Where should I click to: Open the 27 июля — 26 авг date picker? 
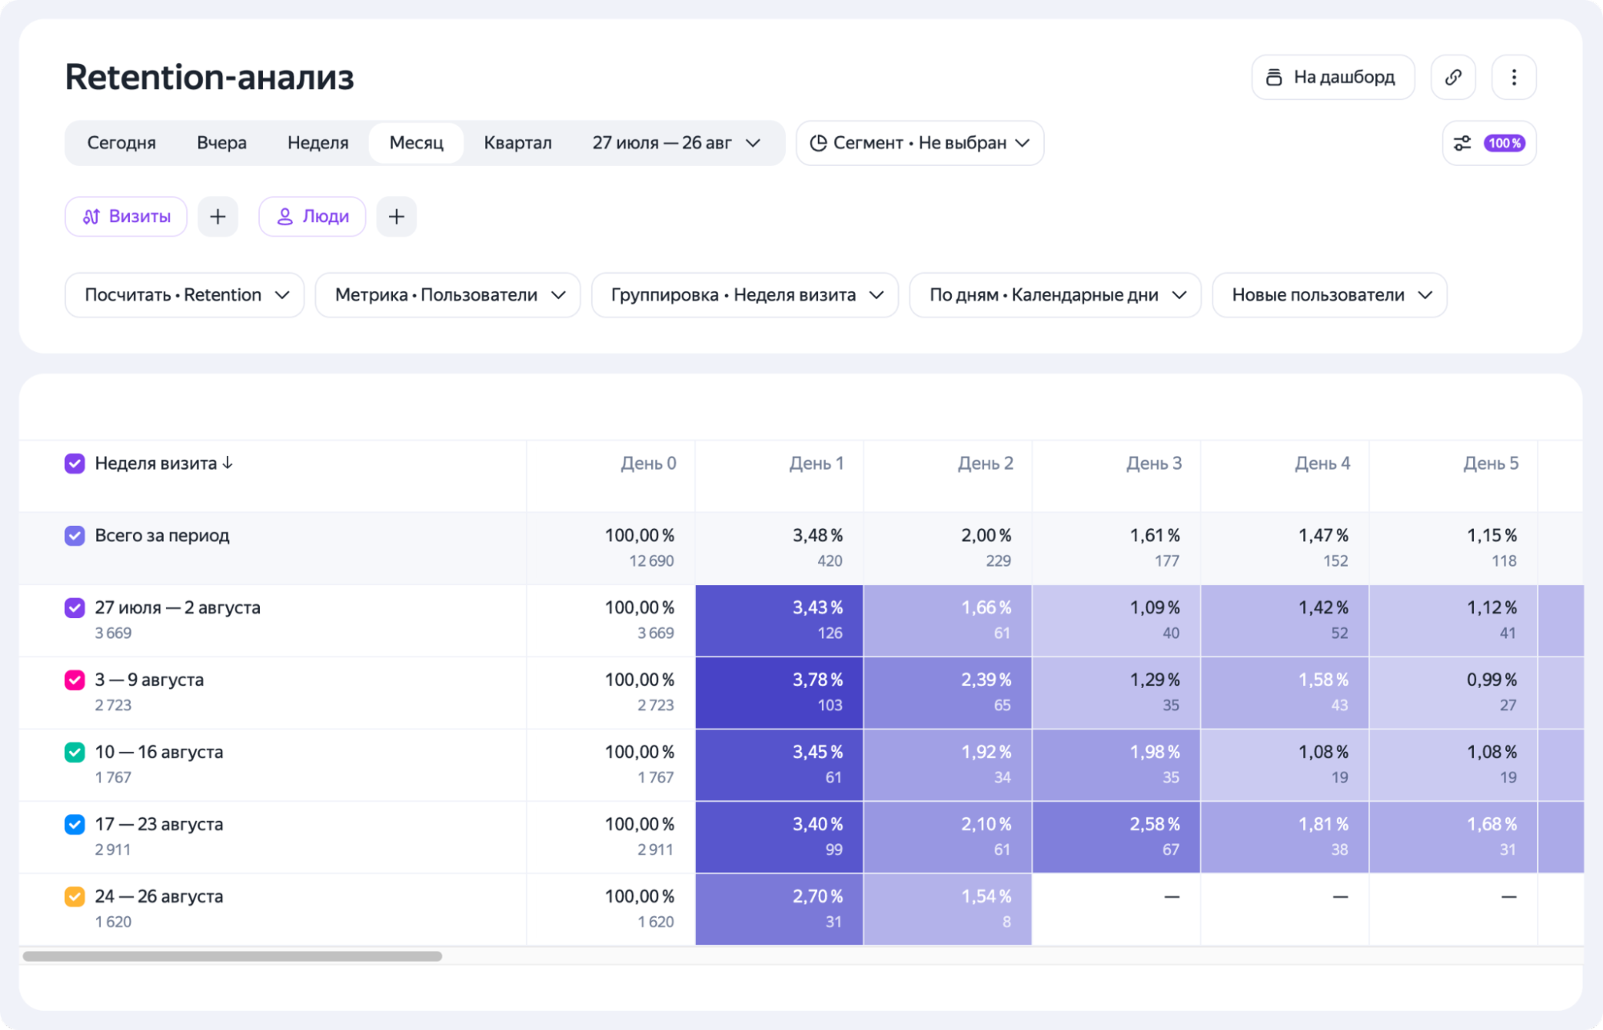[x=676, y=143]
